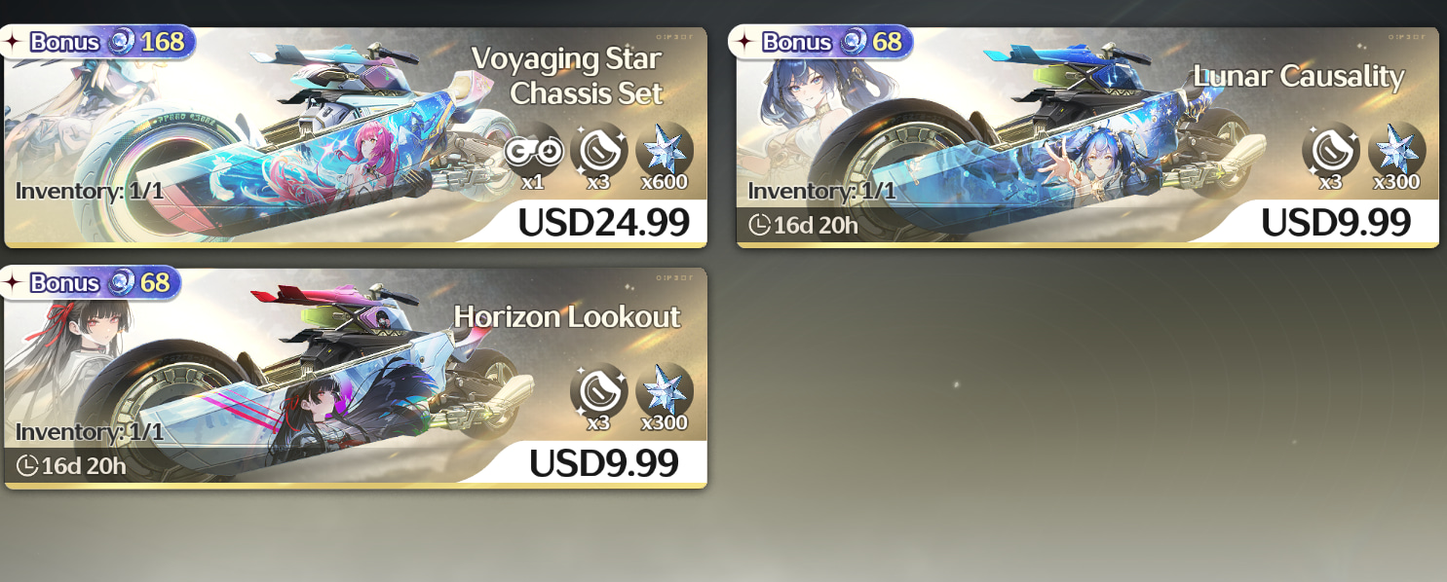This screenshot has height=582, width=1447.
Task: Click the clock timer icon on Lunar Causality
Action: 760,226
